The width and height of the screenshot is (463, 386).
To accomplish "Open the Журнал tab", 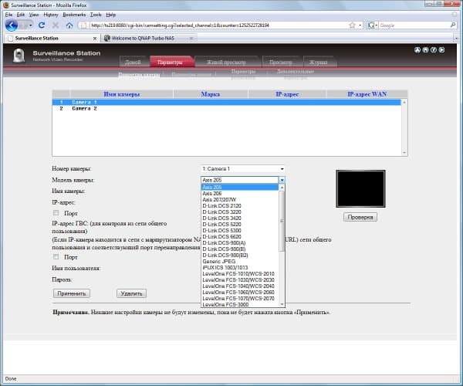I will coord(318,62).
